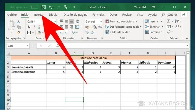Viewport: 195px width, 110px height.
Task: Click the Fill down icon in Edición
Action: click(x=169, y=26)
